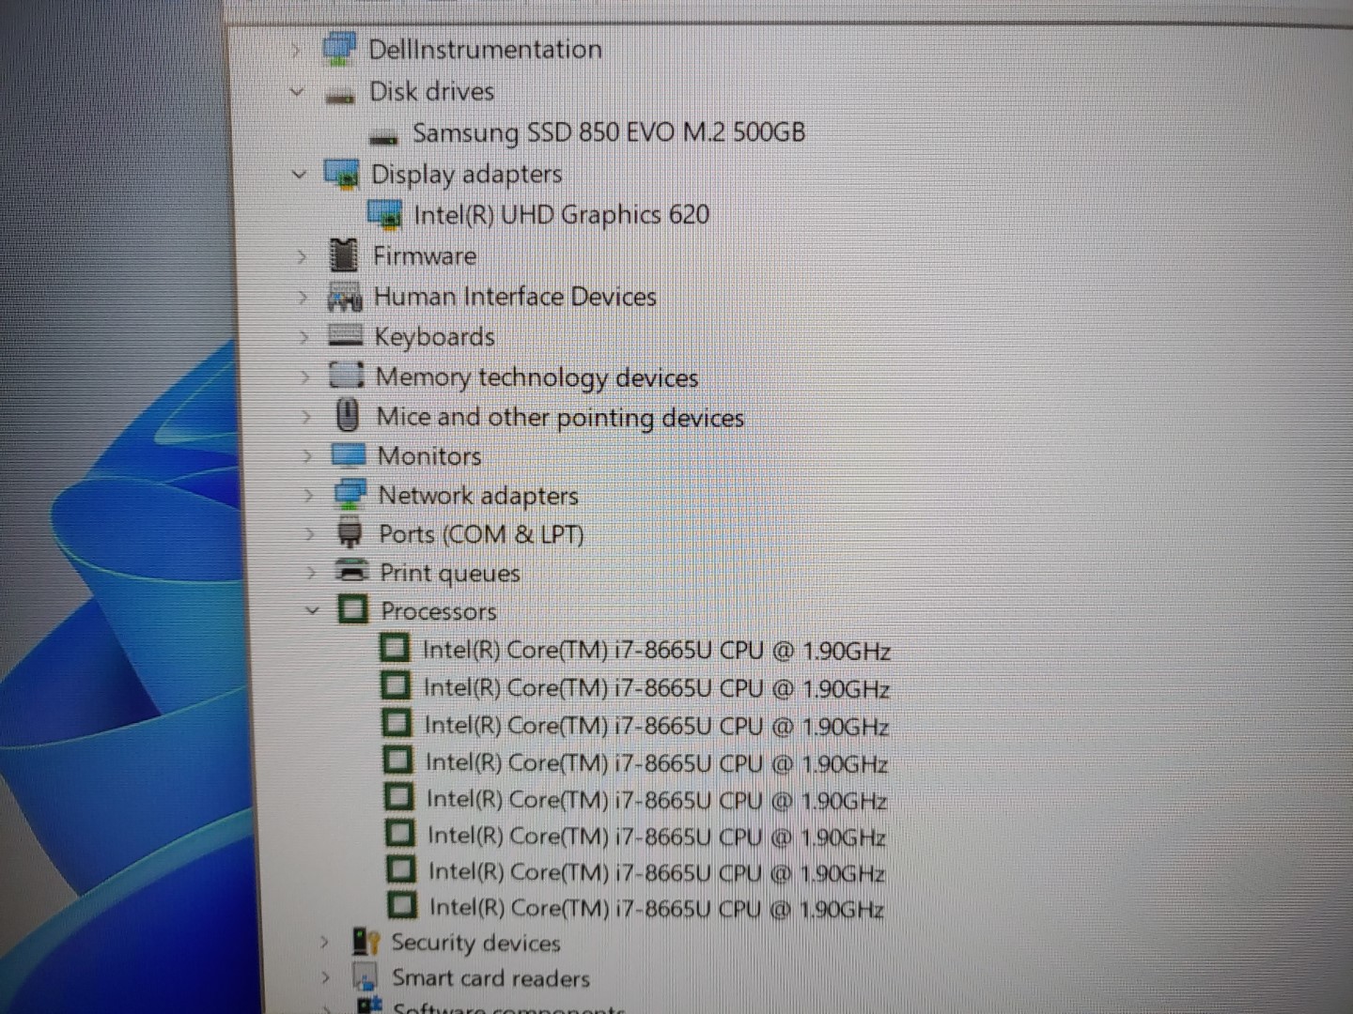Collapse the Disk drives node
Viewport: 1353px width, 1014px height.
coord(297,91)
